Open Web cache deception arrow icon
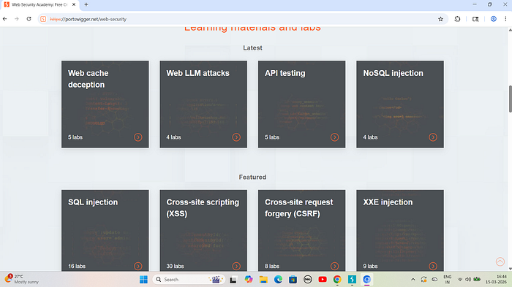Screen dimensions: 512x287 tap(138, 137)
